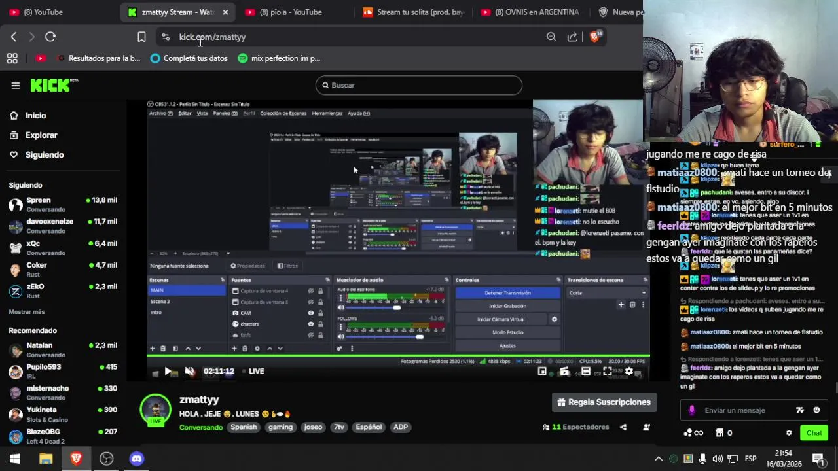838x471 pixels.
Task: Open davooxeneize channel in the sidebar
Action: 63,226
